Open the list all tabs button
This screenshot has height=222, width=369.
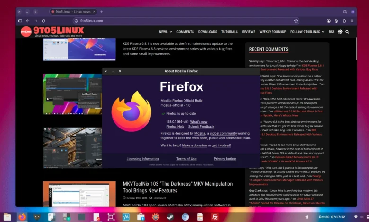coord(345,12)
